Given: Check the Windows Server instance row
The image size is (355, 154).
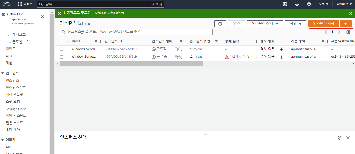Looking at the screenshot, I should (x=61, y=49).
